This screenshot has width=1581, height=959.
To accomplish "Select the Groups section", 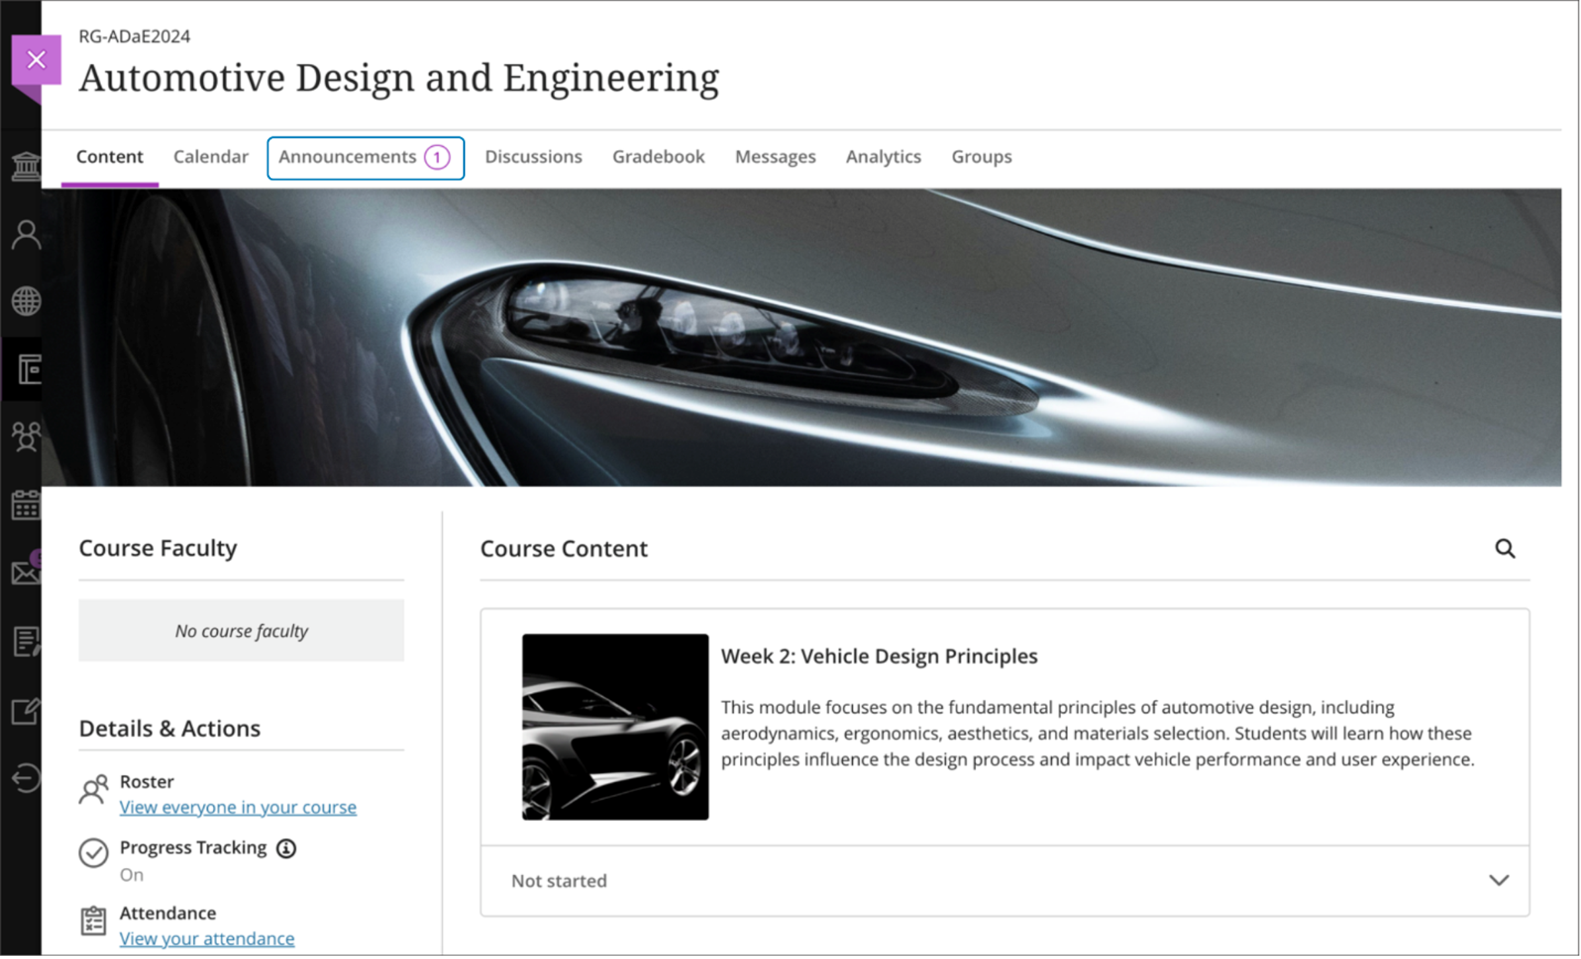I will 982,157.
